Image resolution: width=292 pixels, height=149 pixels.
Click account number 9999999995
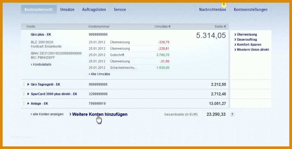(x=98, y=84)
